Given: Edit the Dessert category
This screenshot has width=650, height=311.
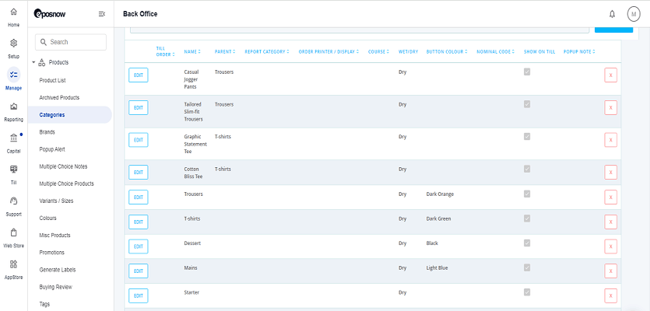Looking at the screenshot, I should coord(139,246).
